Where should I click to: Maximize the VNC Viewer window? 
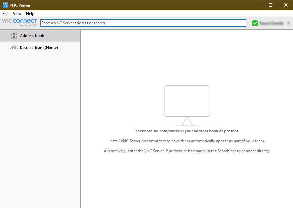[270, 5]
